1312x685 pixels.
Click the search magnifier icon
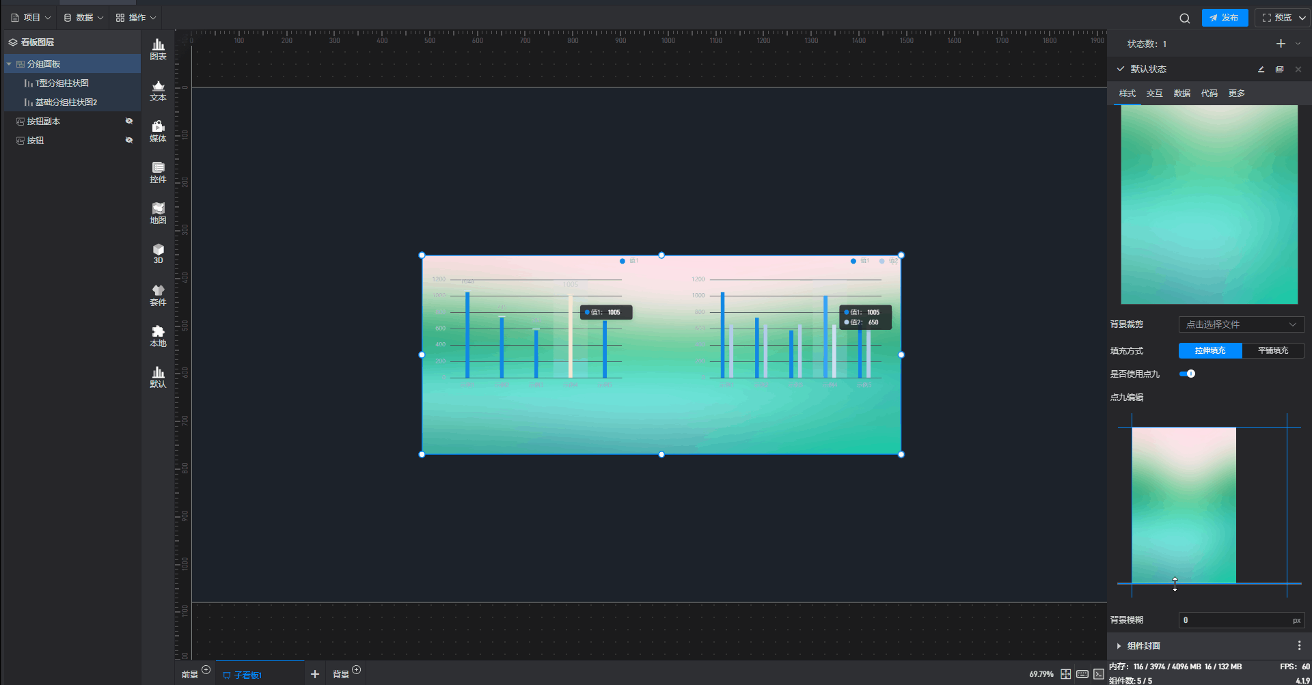[1184, 18]
